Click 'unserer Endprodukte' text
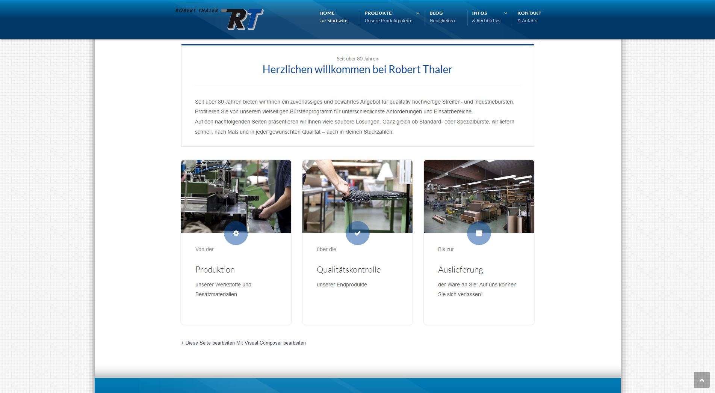The image size is (715, 393). pyautogui.click(x=342, y=285)
